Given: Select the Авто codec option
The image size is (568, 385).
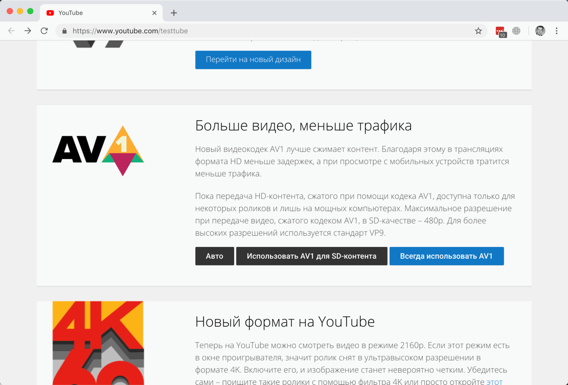Looking at the screenshot, I should point(214,256).
